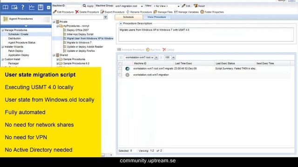Click Reset view filter
Viewport: 298px width, 167px height.
(x=199, y=6)
